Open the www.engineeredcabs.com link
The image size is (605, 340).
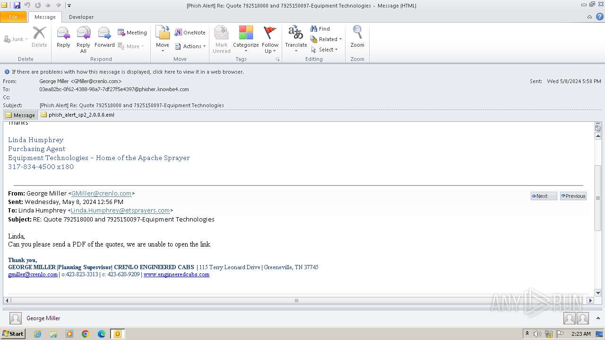coord(176,274)
